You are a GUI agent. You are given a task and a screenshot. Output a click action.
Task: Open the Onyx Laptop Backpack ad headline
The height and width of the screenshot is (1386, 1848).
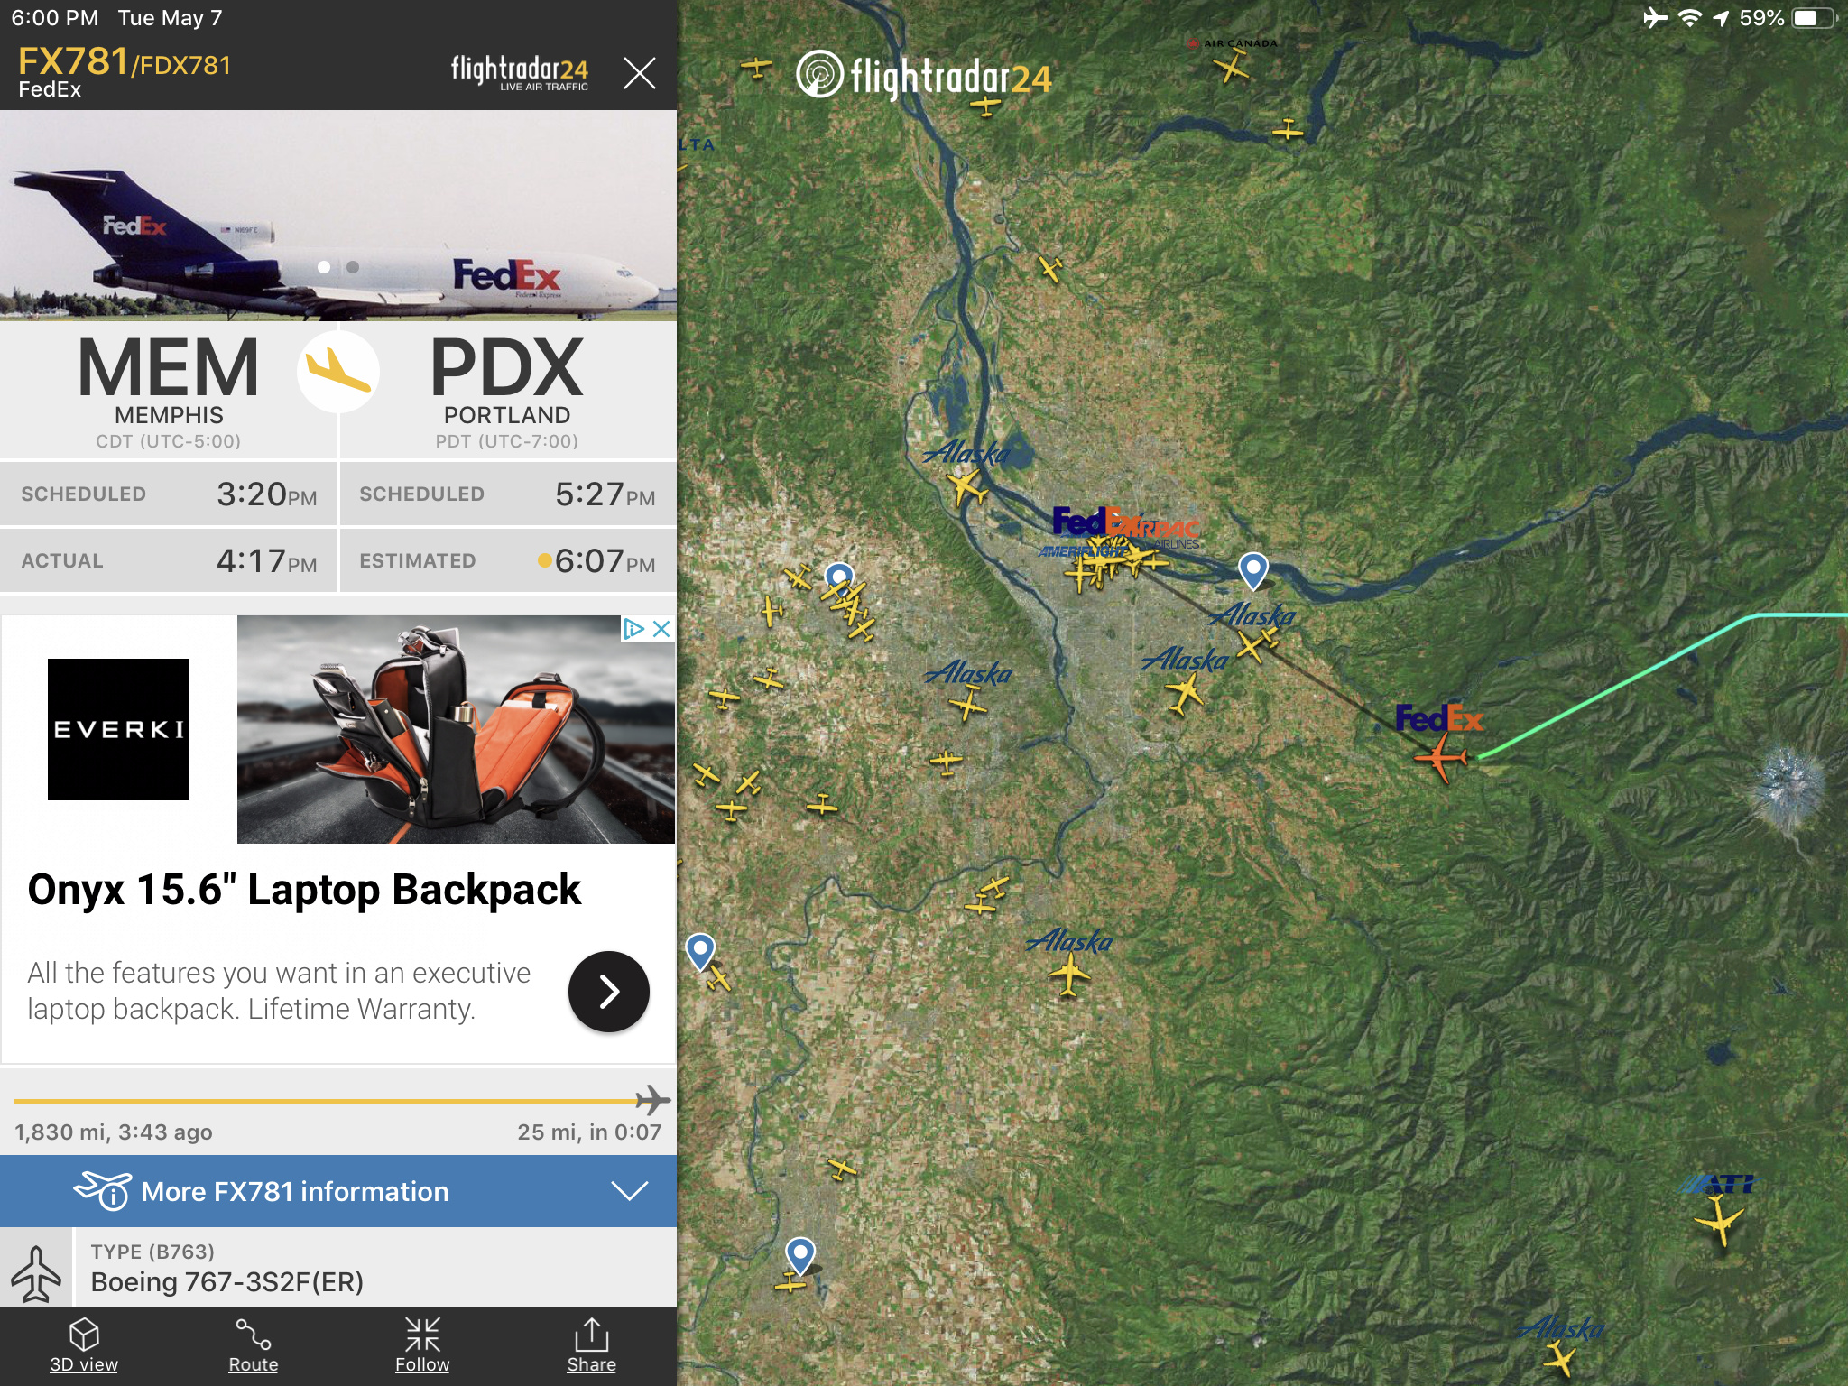(304, 890)
